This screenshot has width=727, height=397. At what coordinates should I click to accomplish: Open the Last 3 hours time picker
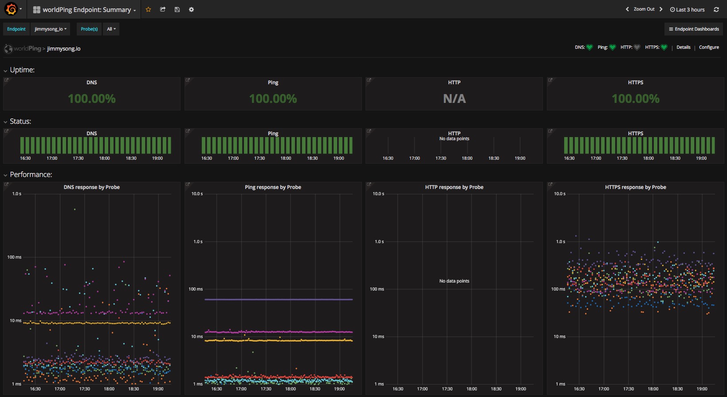pyautogui.click(x=687, y=10)
